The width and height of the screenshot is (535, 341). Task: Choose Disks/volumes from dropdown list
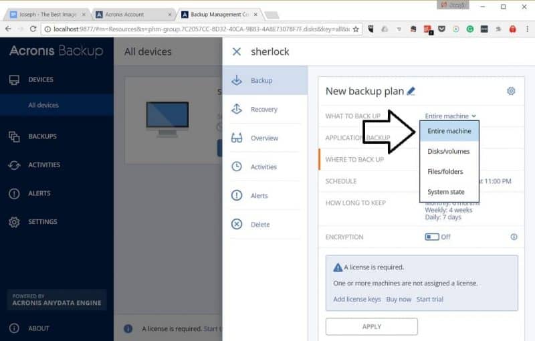(x=449, y=151)
